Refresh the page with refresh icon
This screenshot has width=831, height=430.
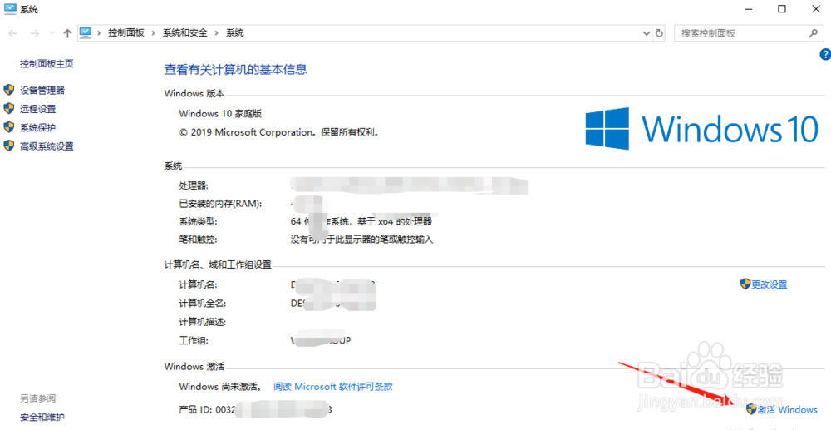[x=659, y=33]
